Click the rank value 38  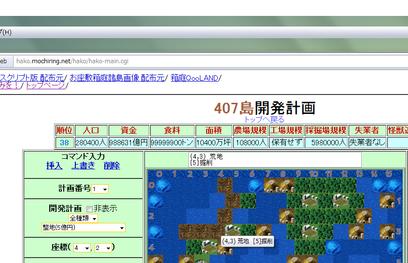point(64,142)
